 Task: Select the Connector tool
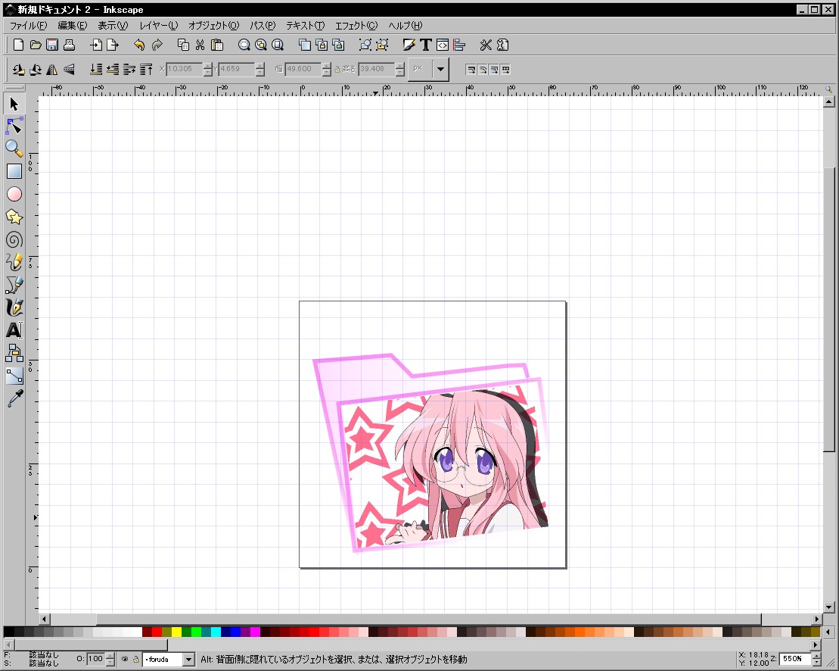pos(14,353)
